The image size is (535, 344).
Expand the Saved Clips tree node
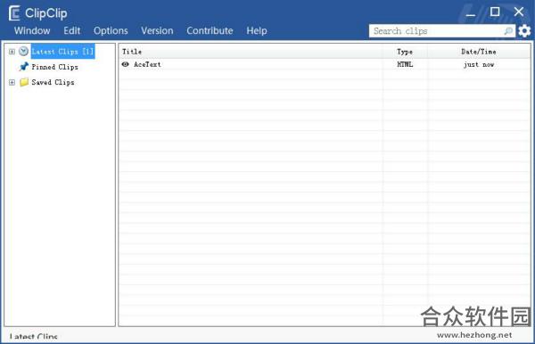[12, 82]
